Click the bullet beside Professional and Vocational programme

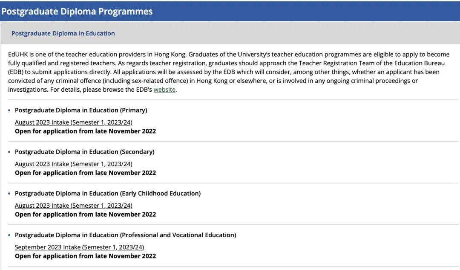click(x=9, y=235)
